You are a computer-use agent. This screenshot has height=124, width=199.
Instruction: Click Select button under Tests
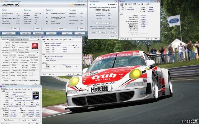[x=16, y=29]
